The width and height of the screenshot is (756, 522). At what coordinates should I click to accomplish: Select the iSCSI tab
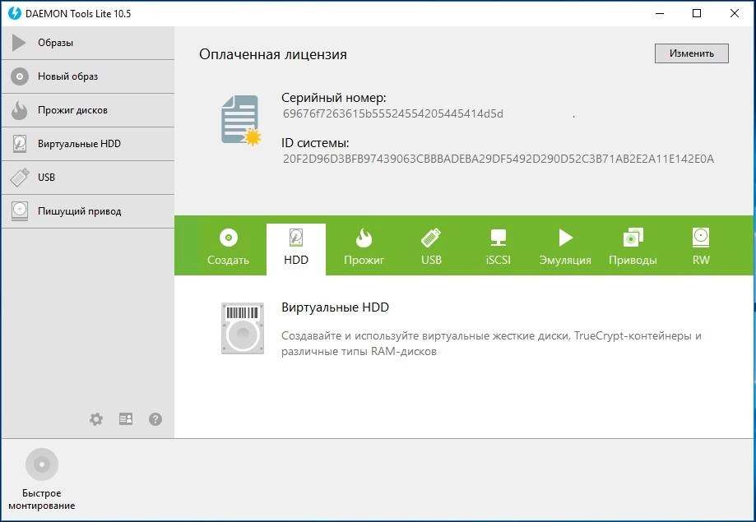point(498,249)
